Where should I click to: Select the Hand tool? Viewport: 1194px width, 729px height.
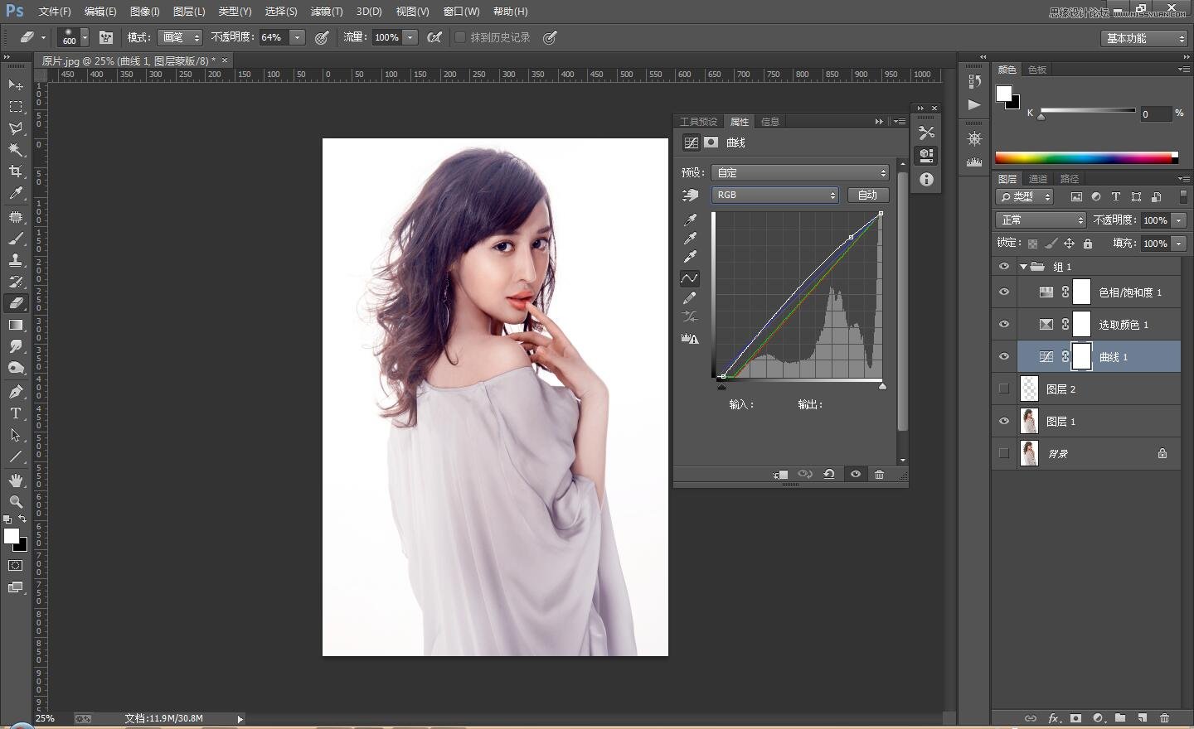click(16, 480)
